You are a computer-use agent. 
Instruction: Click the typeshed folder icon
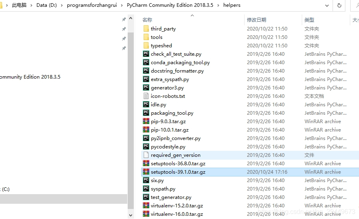tap(146, 45)
